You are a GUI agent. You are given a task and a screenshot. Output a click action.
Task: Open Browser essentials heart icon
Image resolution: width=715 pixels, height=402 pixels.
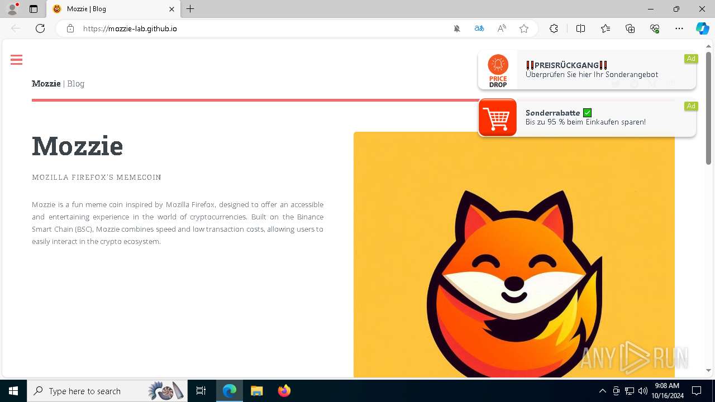pyautogui.click(x=655, y=28)
